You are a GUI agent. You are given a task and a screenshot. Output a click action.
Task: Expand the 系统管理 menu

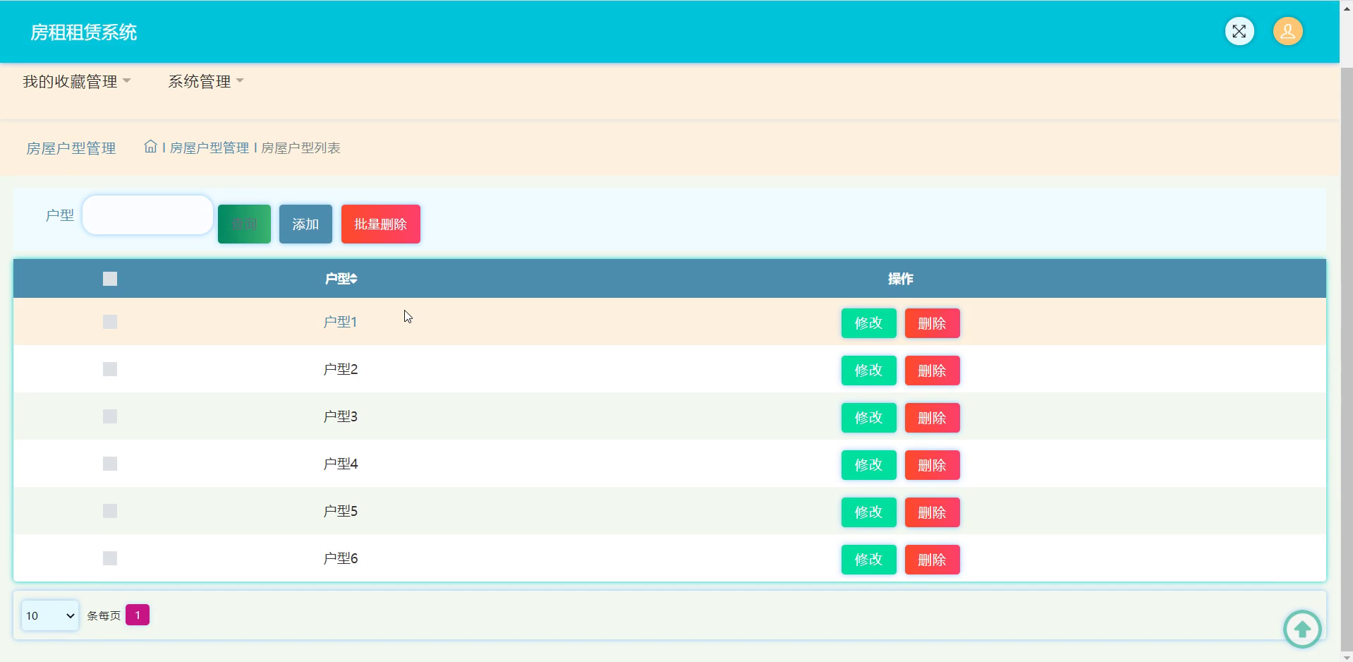click(205, 82)
